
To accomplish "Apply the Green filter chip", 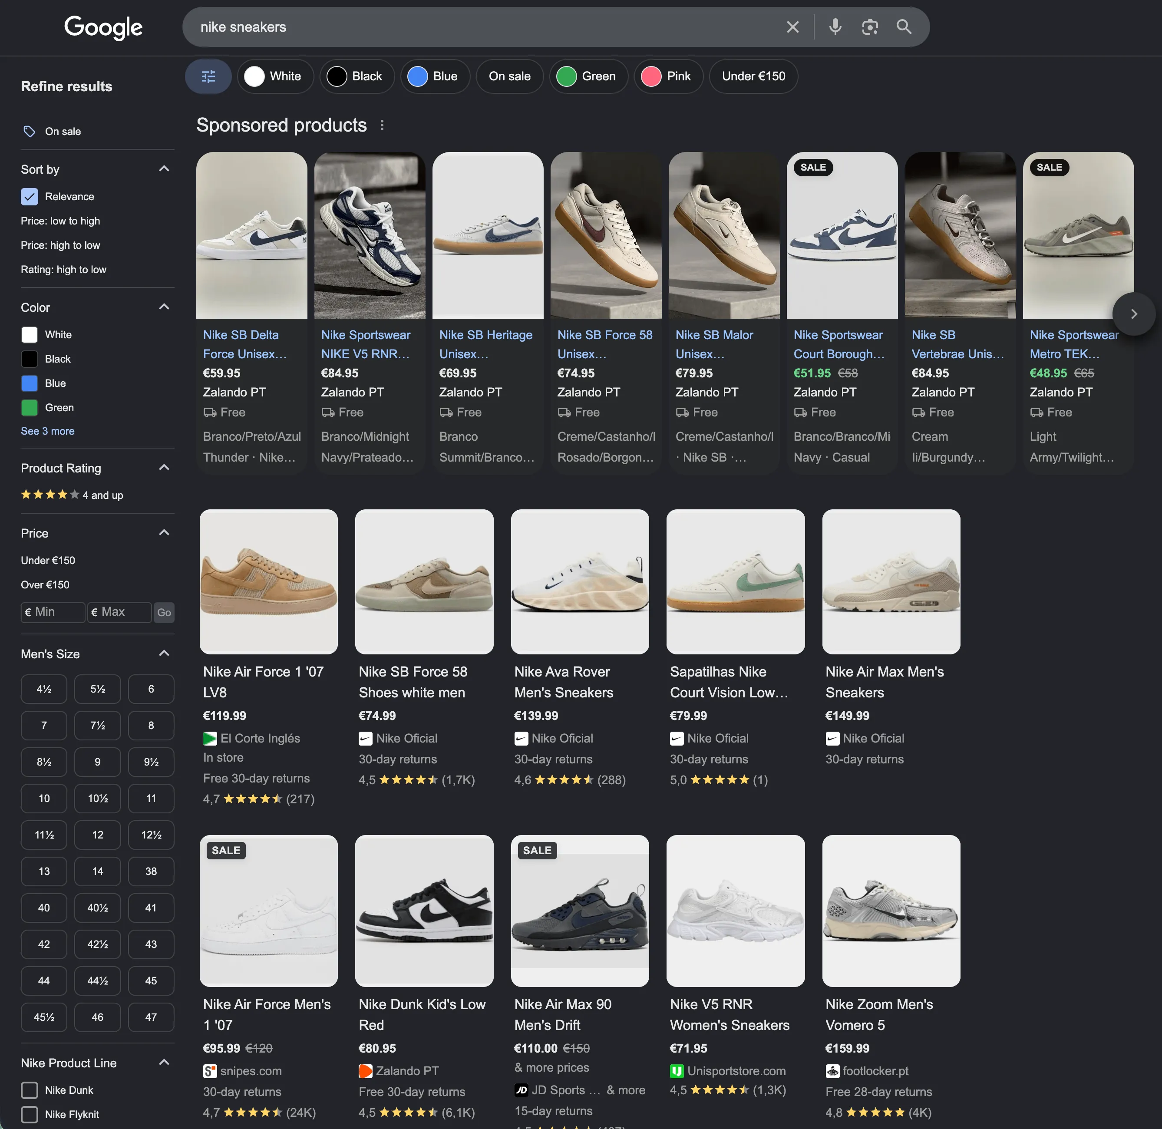I will 589,76.
